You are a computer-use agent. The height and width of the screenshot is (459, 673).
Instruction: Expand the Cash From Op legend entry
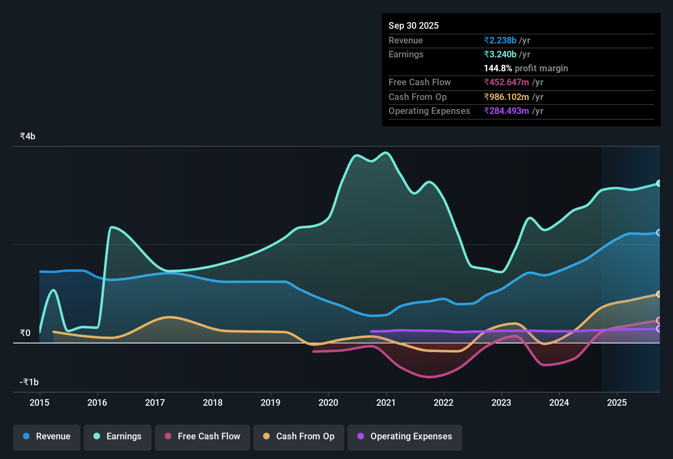298,436
